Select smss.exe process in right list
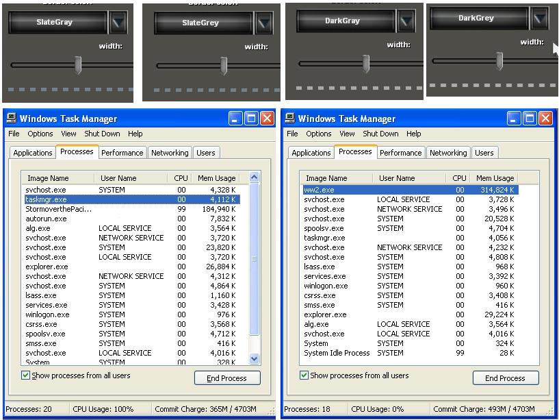The width and height of the screenshot is (559, 420). click(411, 305)
